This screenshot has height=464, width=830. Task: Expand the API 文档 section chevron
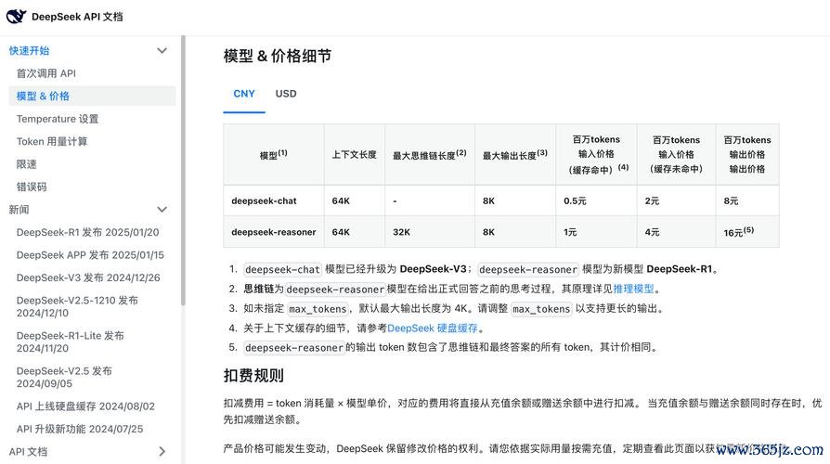point(162,452)
